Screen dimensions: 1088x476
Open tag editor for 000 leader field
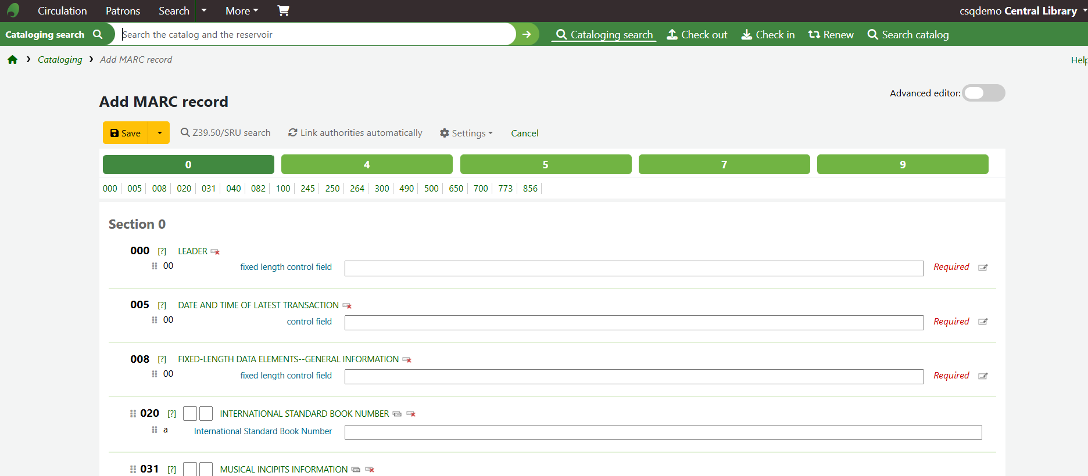(x=983, y=268)
